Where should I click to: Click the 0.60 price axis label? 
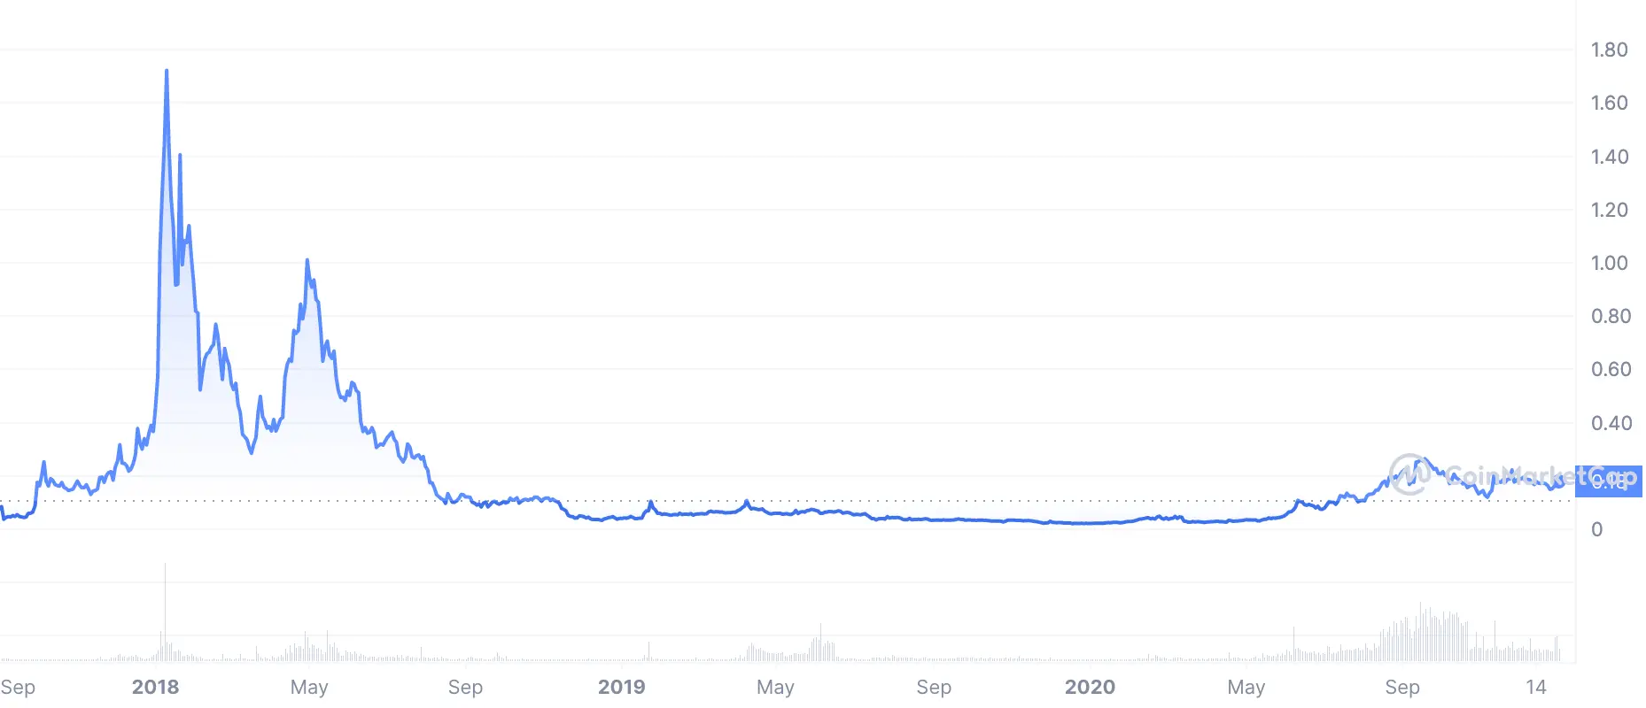click(1611, 369)
